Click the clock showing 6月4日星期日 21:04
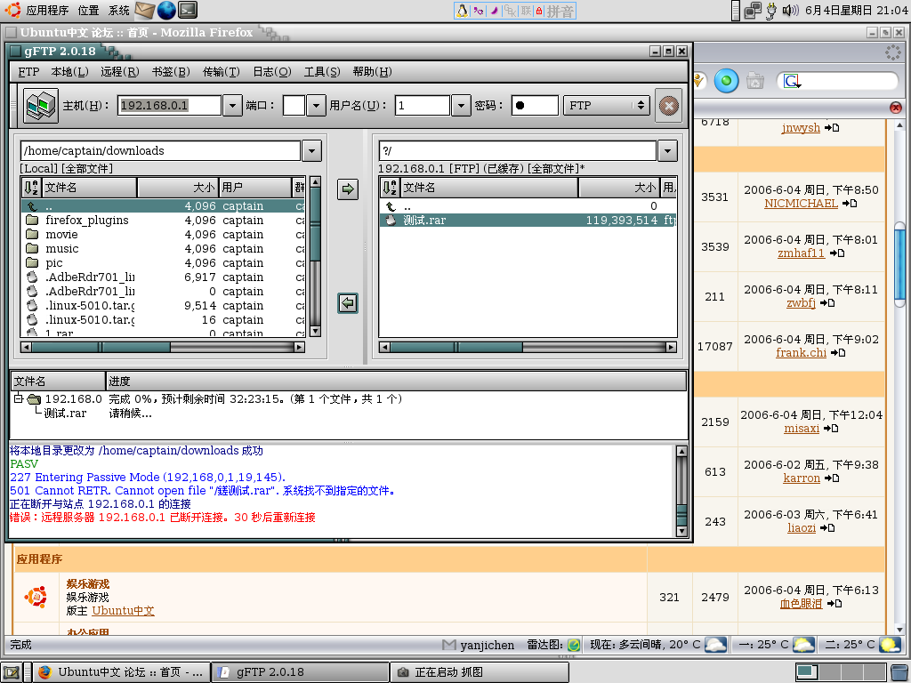911x683 pixels. tap(857, 11)
